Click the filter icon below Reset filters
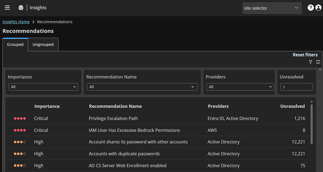This screenshot has height=172, width=323. pos(311,62)
